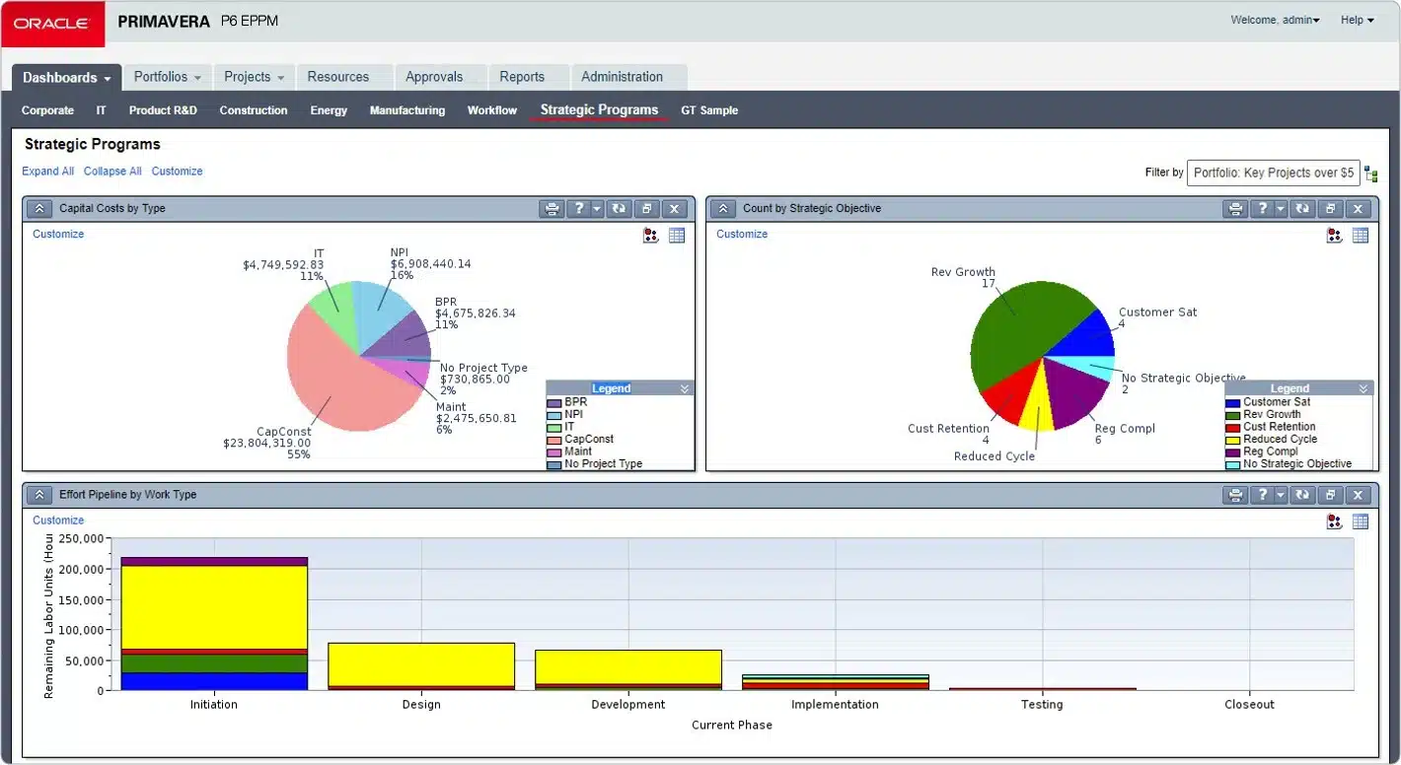
Task: Open help for Effort Pipeline by Work Type
Action: tap(1264, 495)
